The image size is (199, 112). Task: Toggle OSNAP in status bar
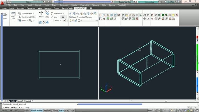(40, 110)
